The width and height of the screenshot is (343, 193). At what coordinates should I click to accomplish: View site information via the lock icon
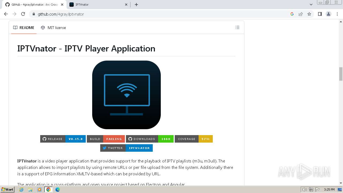[33, 14]
